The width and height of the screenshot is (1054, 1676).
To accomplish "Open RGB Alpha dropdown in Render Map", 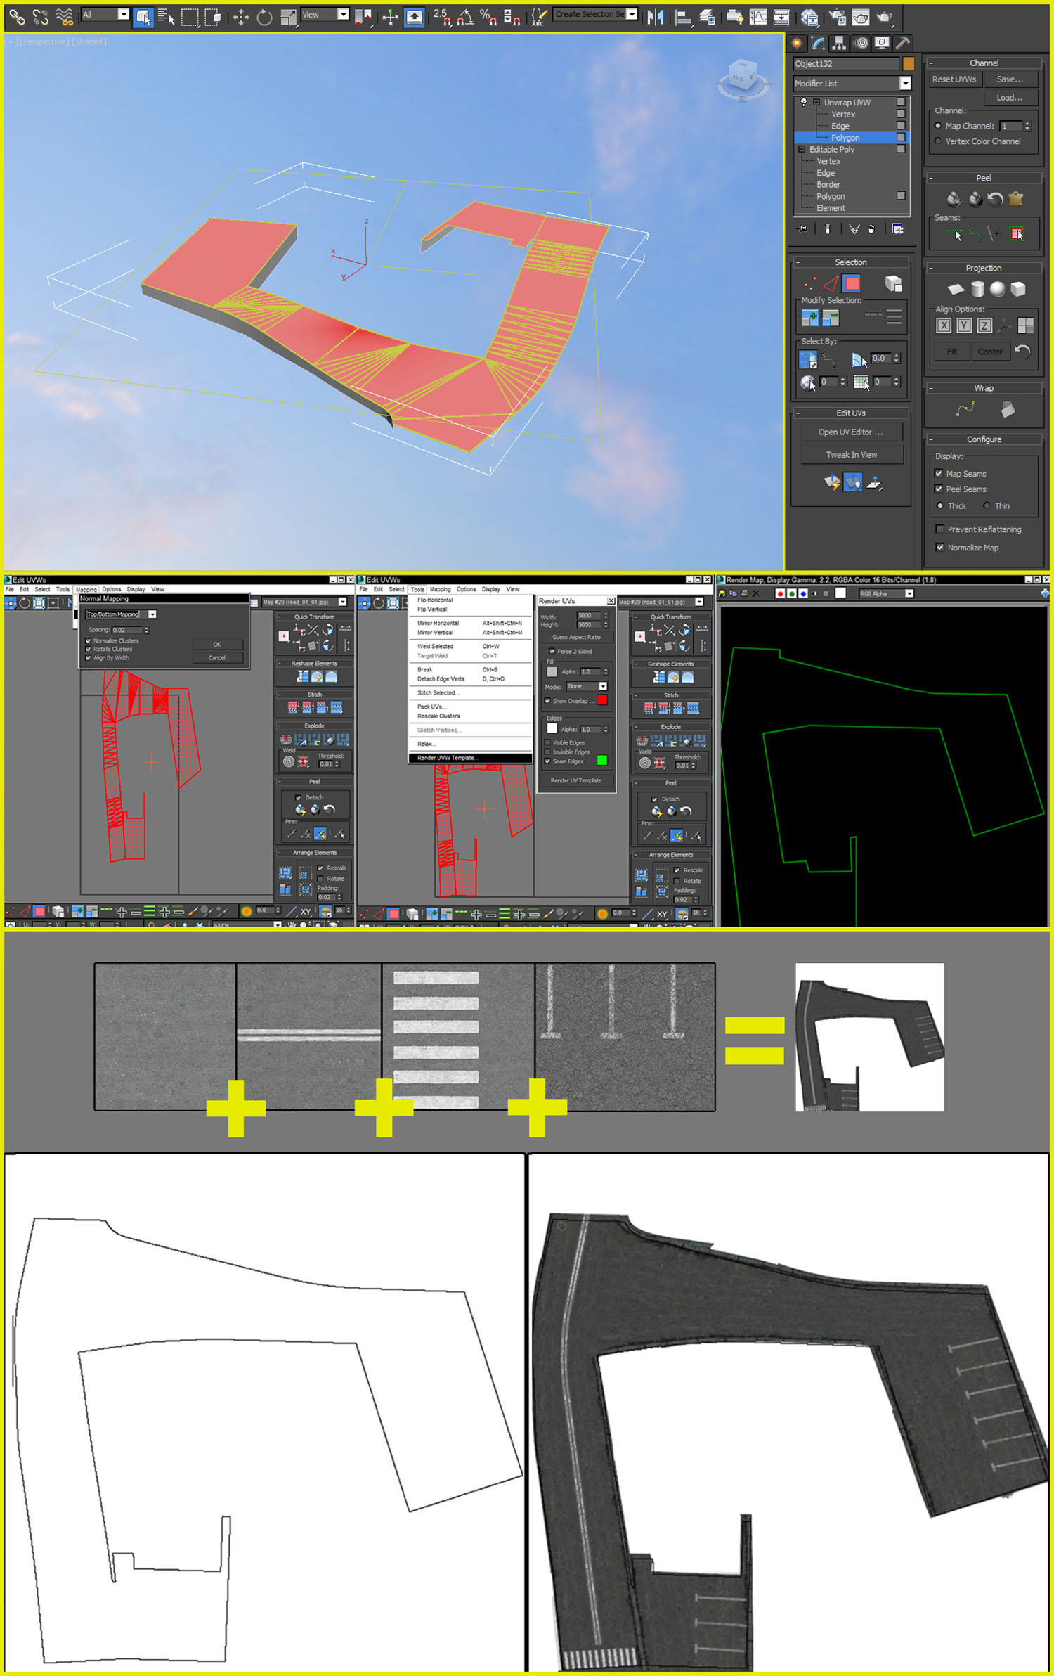I will 909,594.
